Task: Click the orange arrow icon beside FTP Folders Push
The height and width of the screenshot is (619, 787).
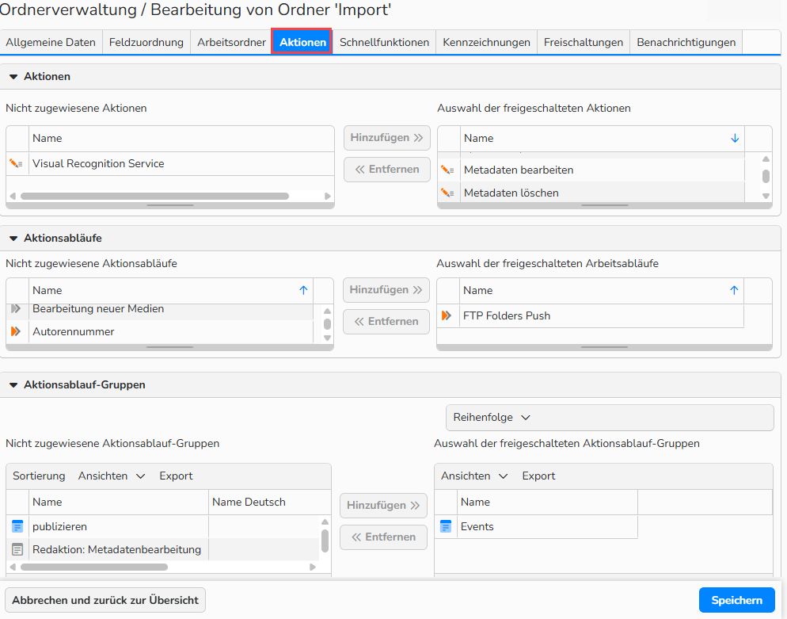Action: tap(447, 315)
